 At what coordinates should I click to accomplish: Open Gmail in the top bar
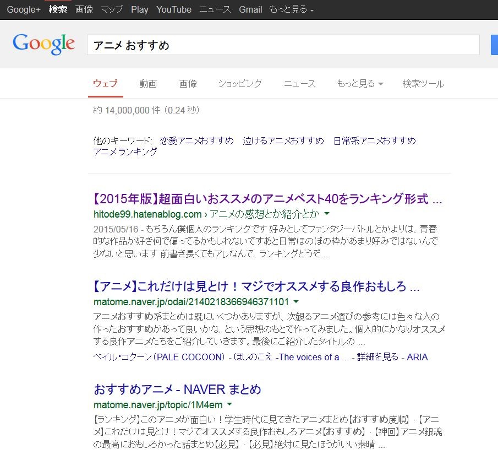(250, 9)
